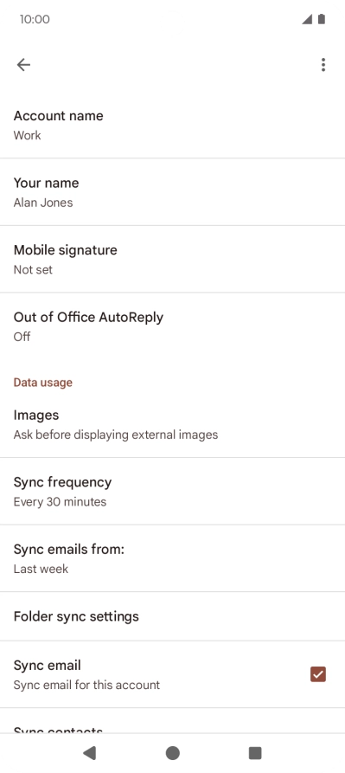Open Folder sync settings
Screen dimensions: 345x773
[x=172, y=616]
